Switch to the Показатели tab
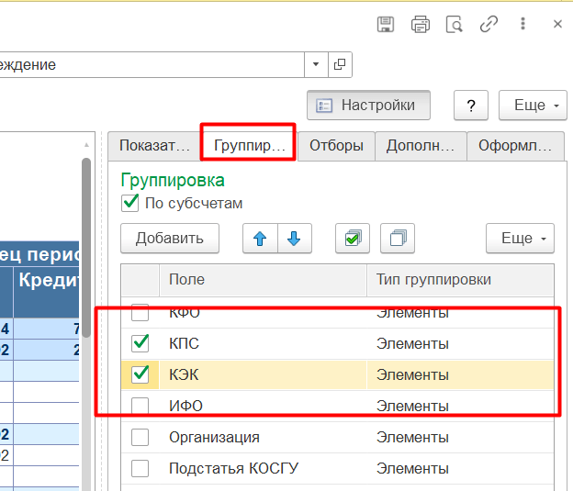Image resolution: width=573 pixels, height=491 pixels. coord(153,145)
